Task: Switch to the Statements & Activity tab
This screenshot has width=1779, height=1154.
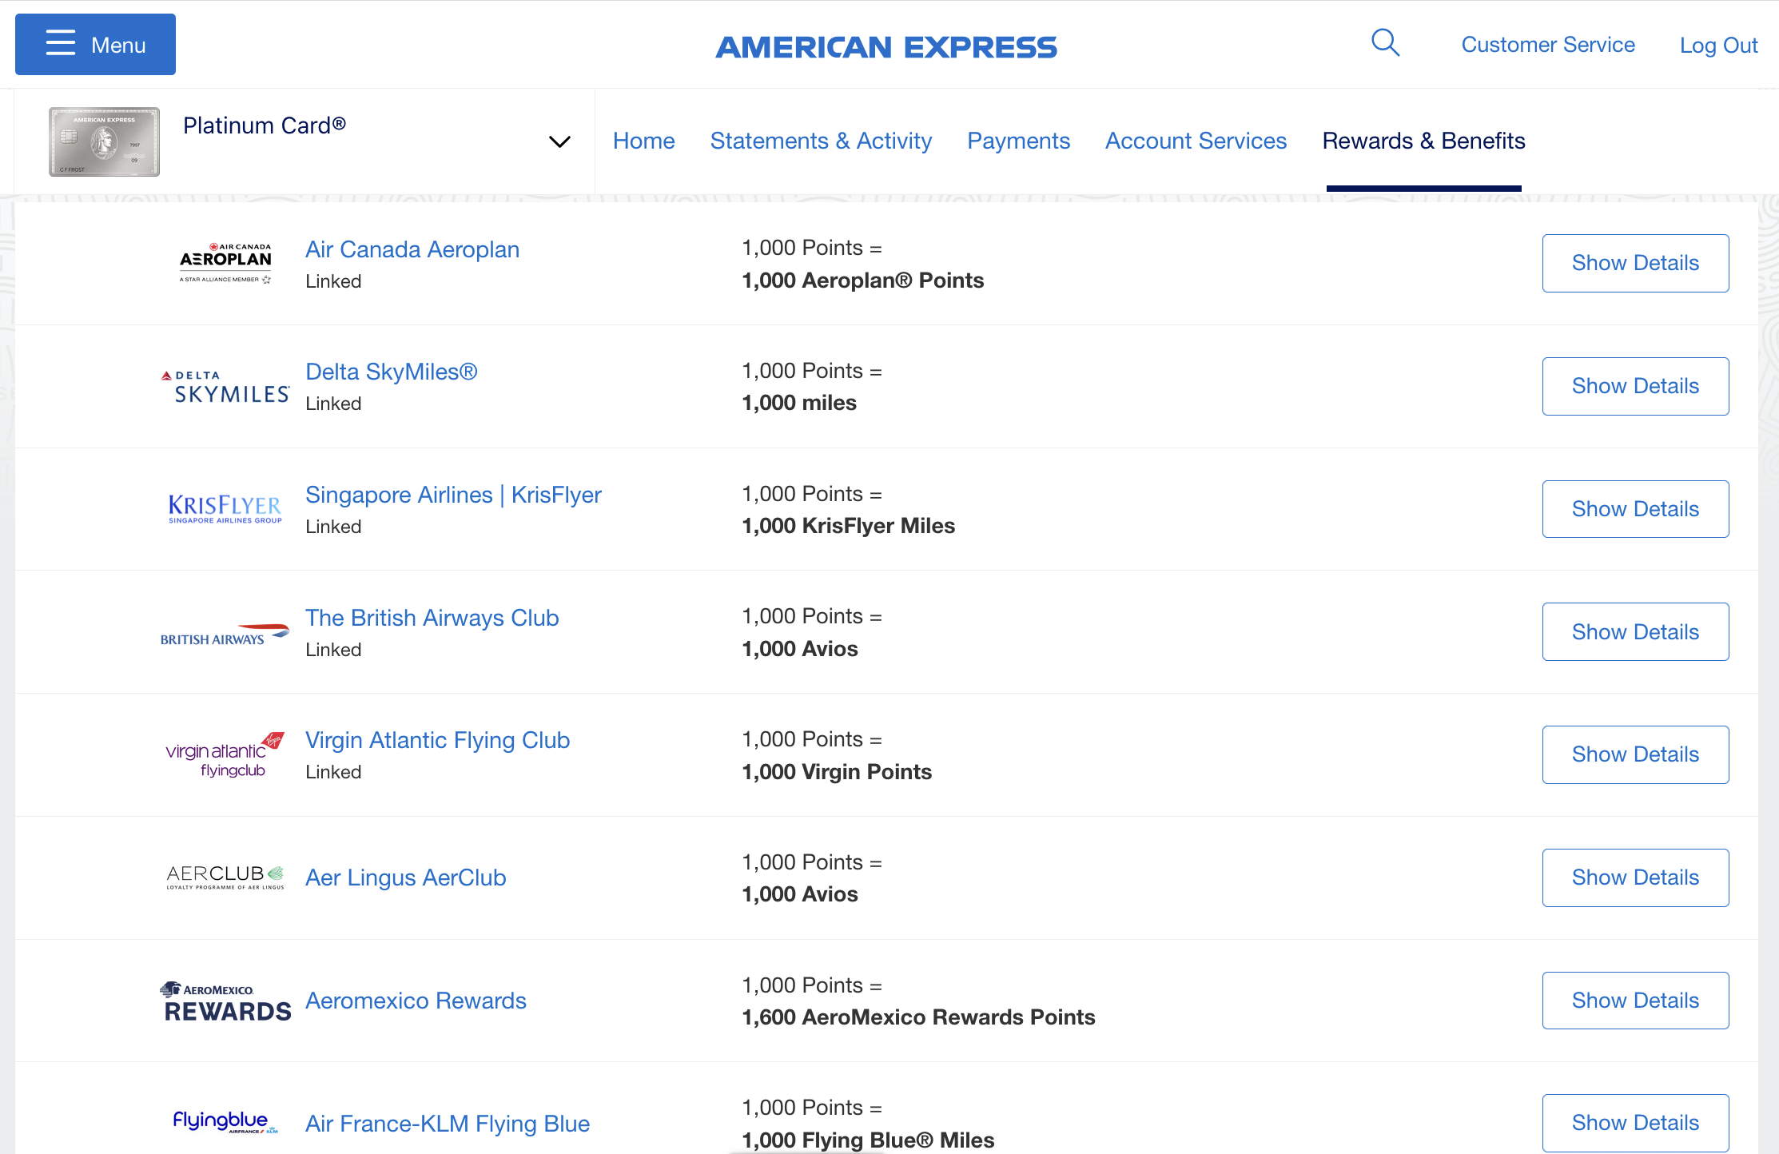Action: pyautogui.click(x=821, y=141)
